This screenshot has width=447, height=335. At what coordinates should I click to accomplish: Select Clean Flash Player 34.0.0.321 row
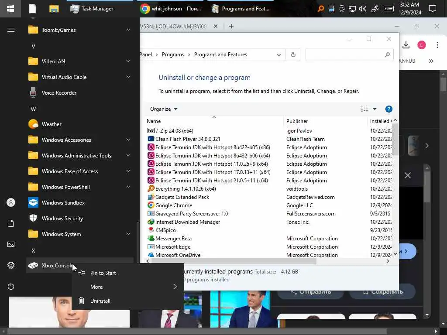coord(269,139)
